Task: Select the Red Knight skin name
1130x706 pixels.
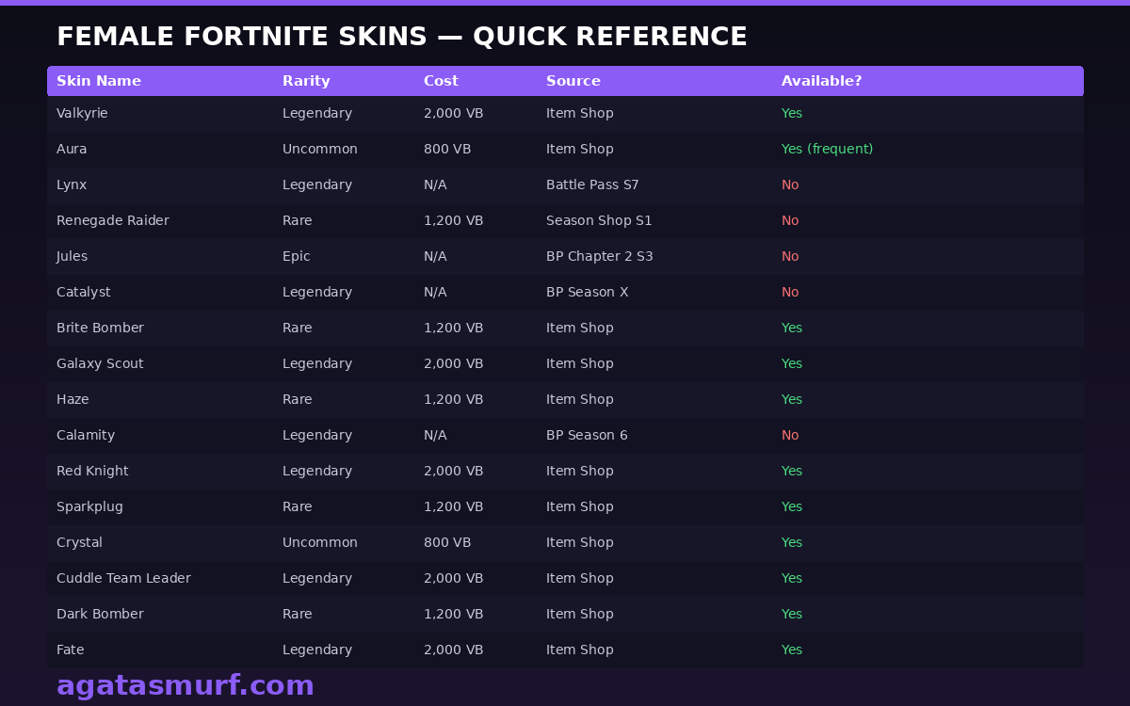Action: (x=92, y=471)
